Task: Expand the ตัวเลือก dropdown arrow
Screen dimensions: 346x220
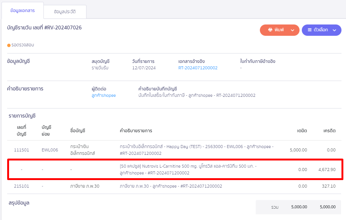Action: tap(334, 30)
